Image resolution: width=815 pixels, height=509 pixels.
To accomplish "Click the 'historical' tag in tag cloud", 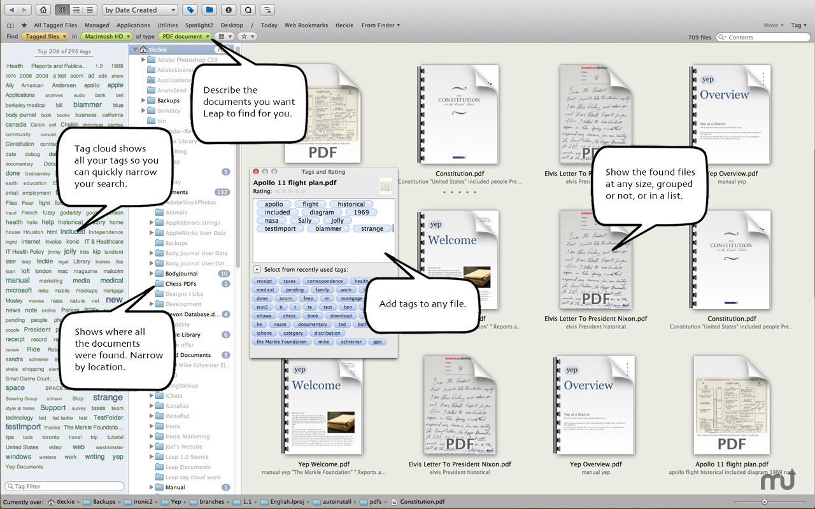I will (71, 222).
